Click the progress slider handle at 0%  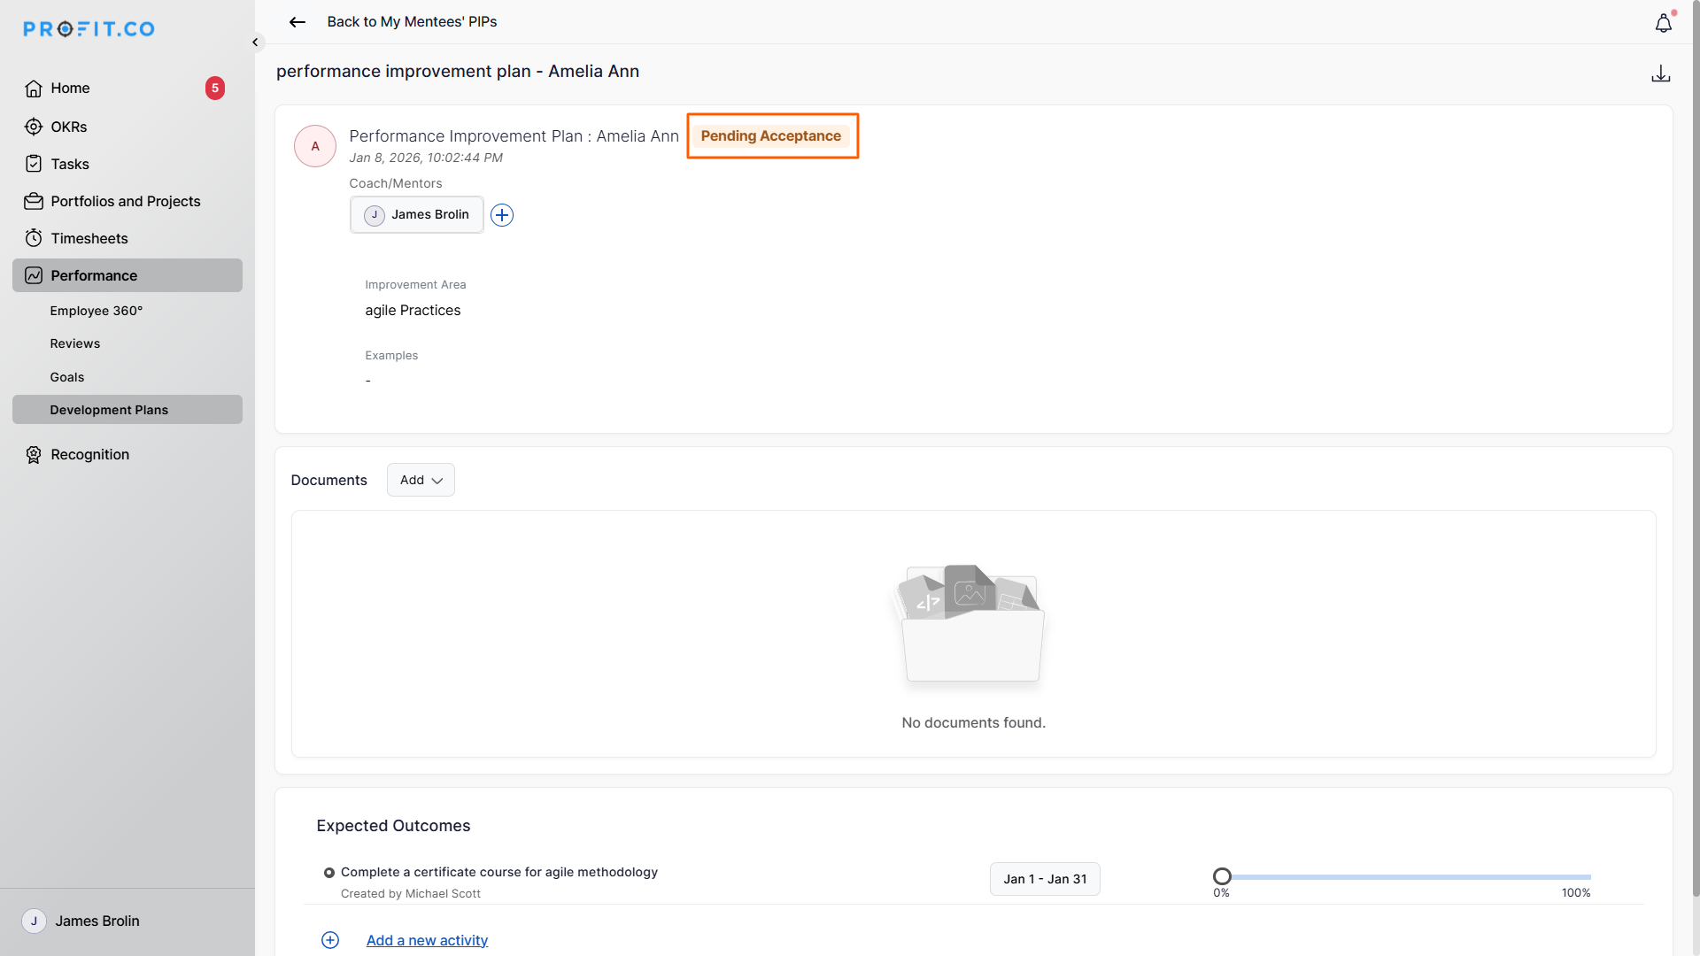point(1222,876)
